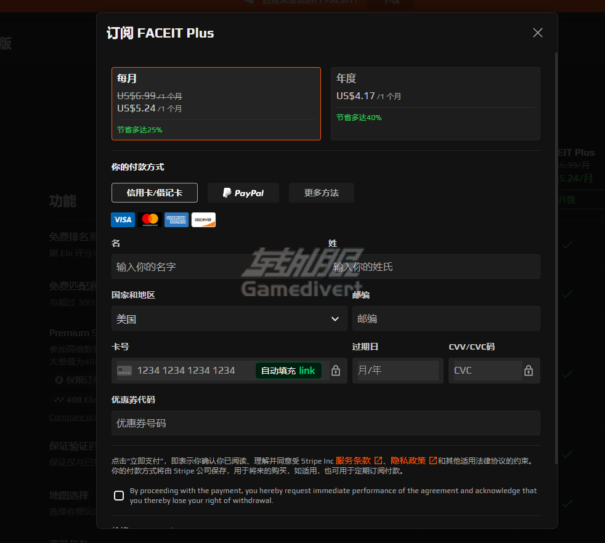Open the 更多方法 payment options tab

click(321, 193)
